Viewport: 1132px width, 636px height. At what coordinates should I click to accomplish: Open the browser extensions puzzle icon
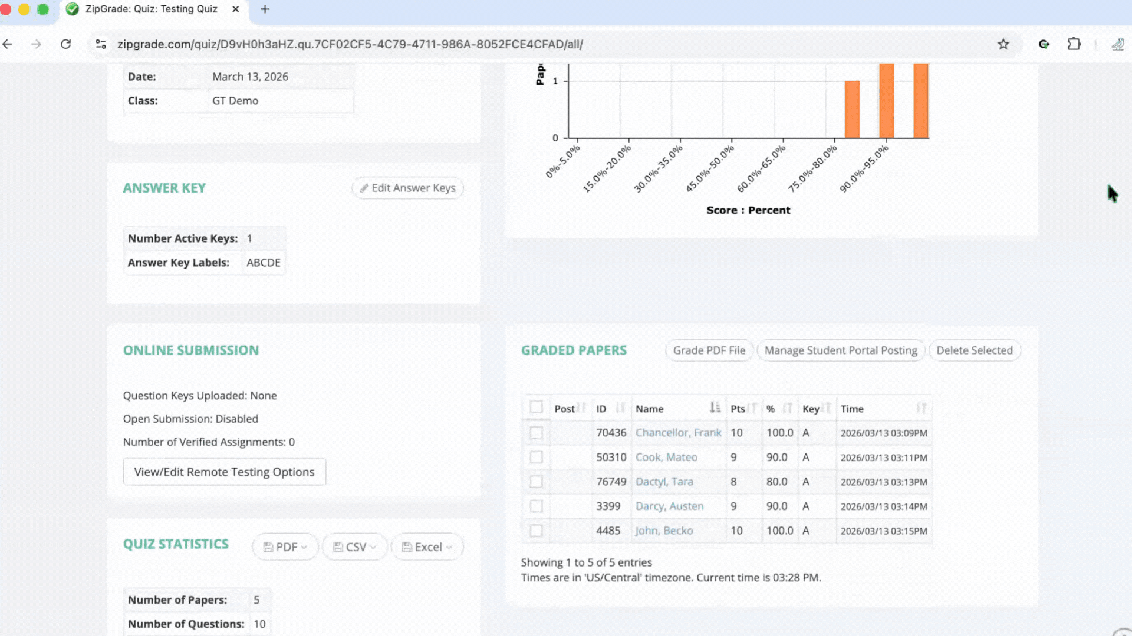(1074, 44)
